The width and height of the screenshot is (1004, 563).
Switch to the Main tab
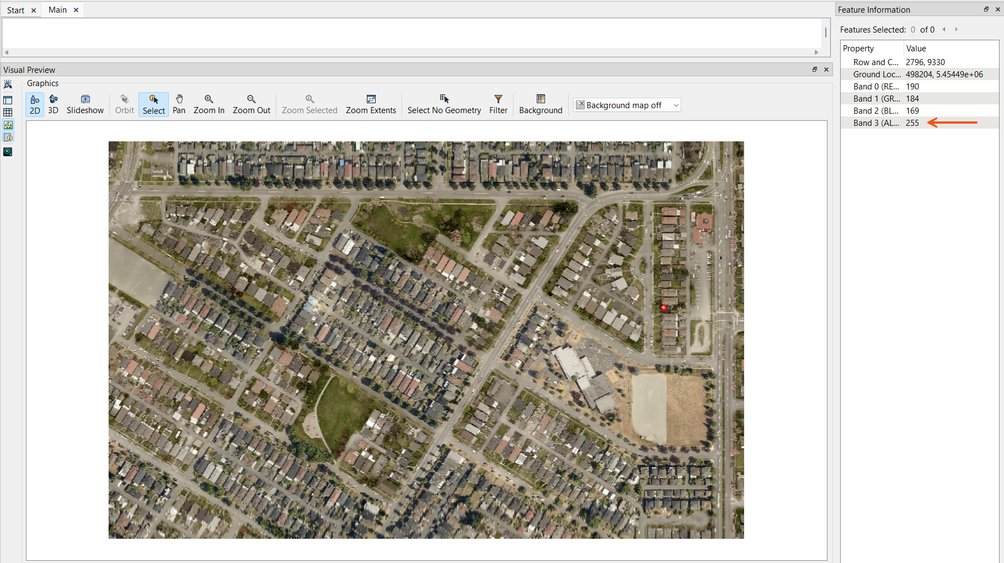point(57,10)
